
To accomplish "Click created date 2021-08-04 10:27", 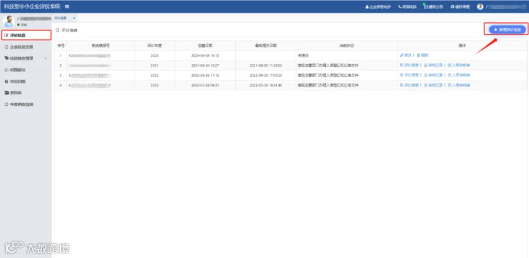I will 205,65.
